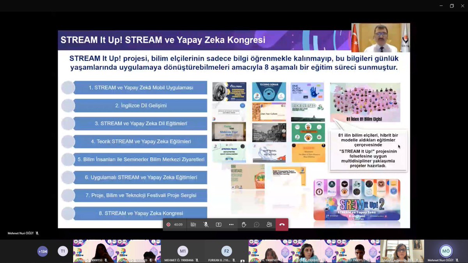The height and width of the screenshot is (263, 468).
Task: Click slide item 7. Proje, Bilim ve Teknoloji Festivali
Action: (141, 195)
